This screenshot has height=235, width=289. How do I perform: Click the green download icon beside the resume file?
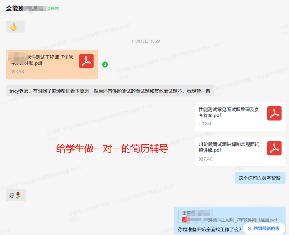pyautogui.click(x=105, y=64)
